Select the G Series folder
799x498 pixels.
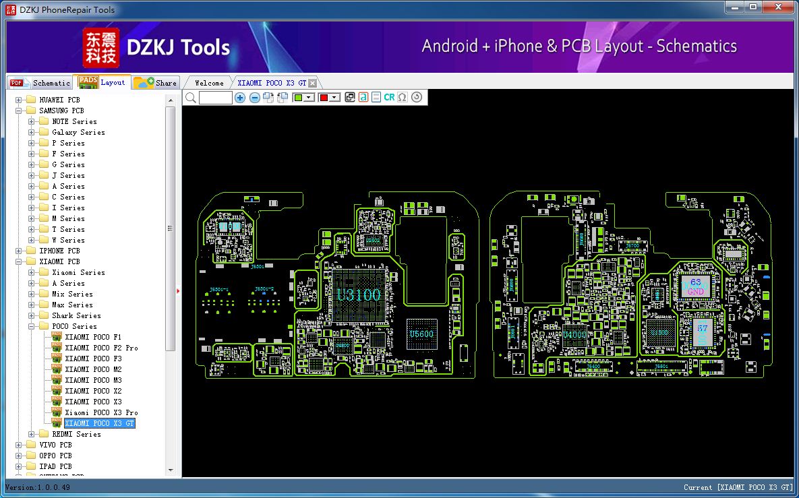(68, 164)
